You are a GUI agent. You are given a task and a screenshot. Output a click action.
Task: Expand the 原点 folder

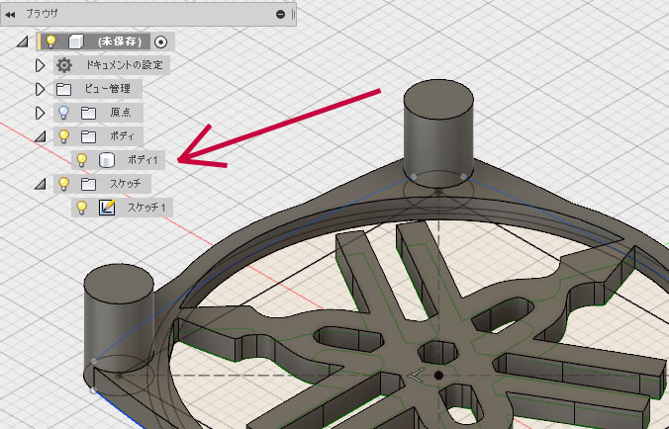click(x=41, y=113)
